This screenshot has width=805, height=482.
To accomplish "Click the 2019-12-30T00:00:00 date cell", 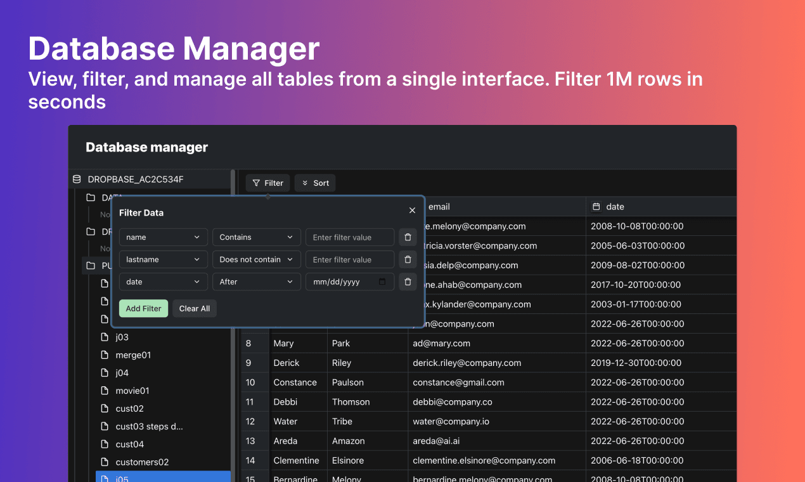I will click(661, 363).
